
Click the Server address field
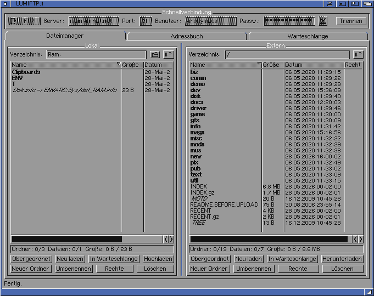pos(94,21)
